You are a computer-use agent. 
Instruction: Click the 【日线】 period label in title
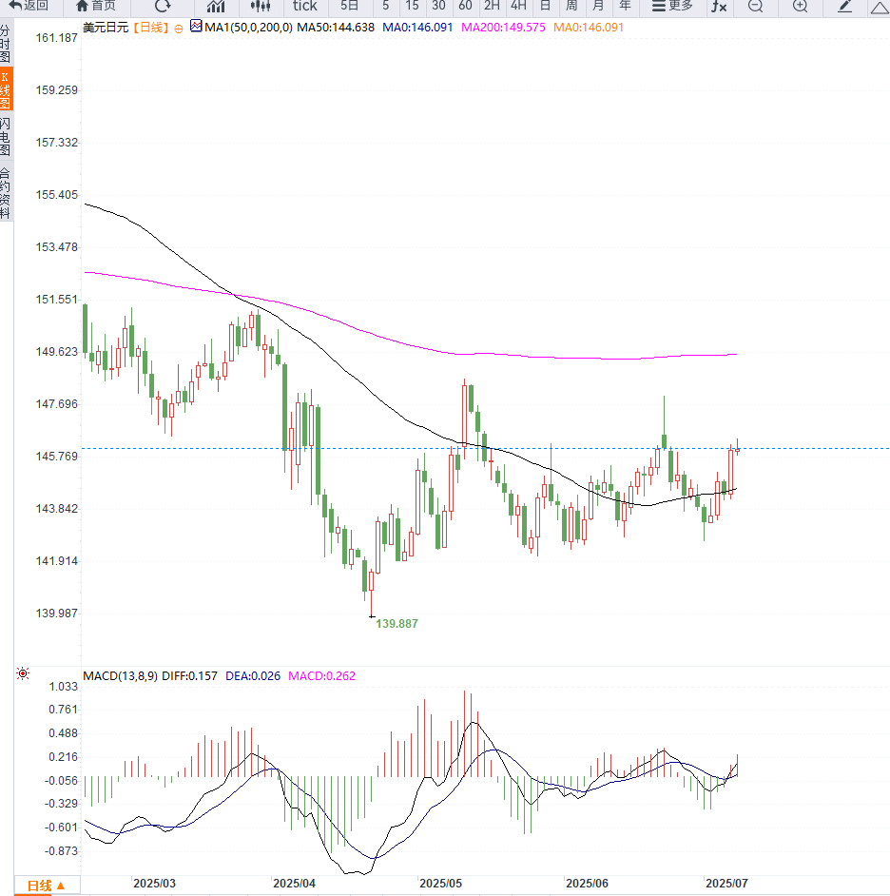tap(151, 28)
